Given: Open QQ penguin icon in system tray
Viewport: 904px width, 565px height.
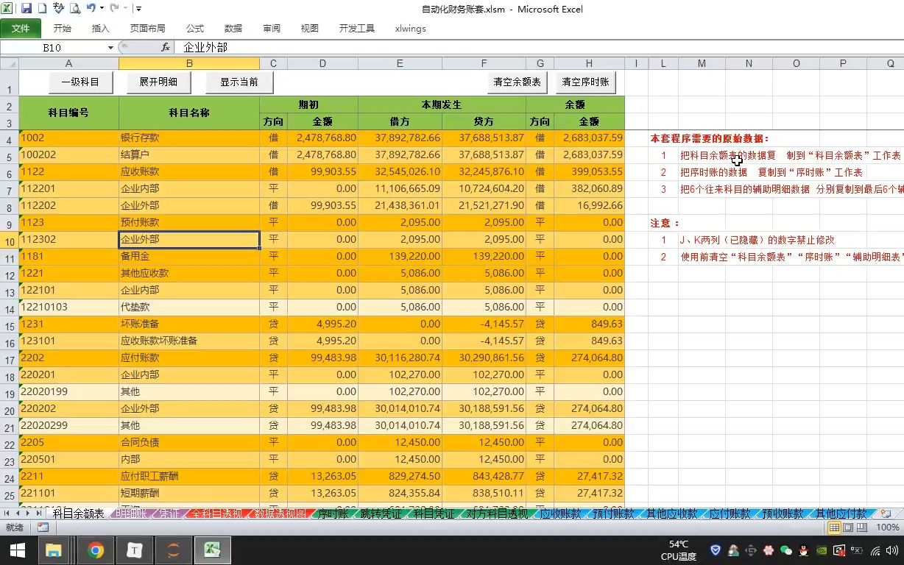Looking at the screenshot, I should click(x=803, y=550).
